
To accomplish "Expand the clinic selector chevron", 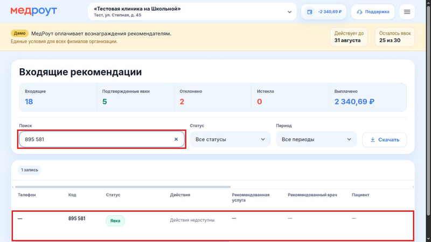I will click(x=289, y=12).
